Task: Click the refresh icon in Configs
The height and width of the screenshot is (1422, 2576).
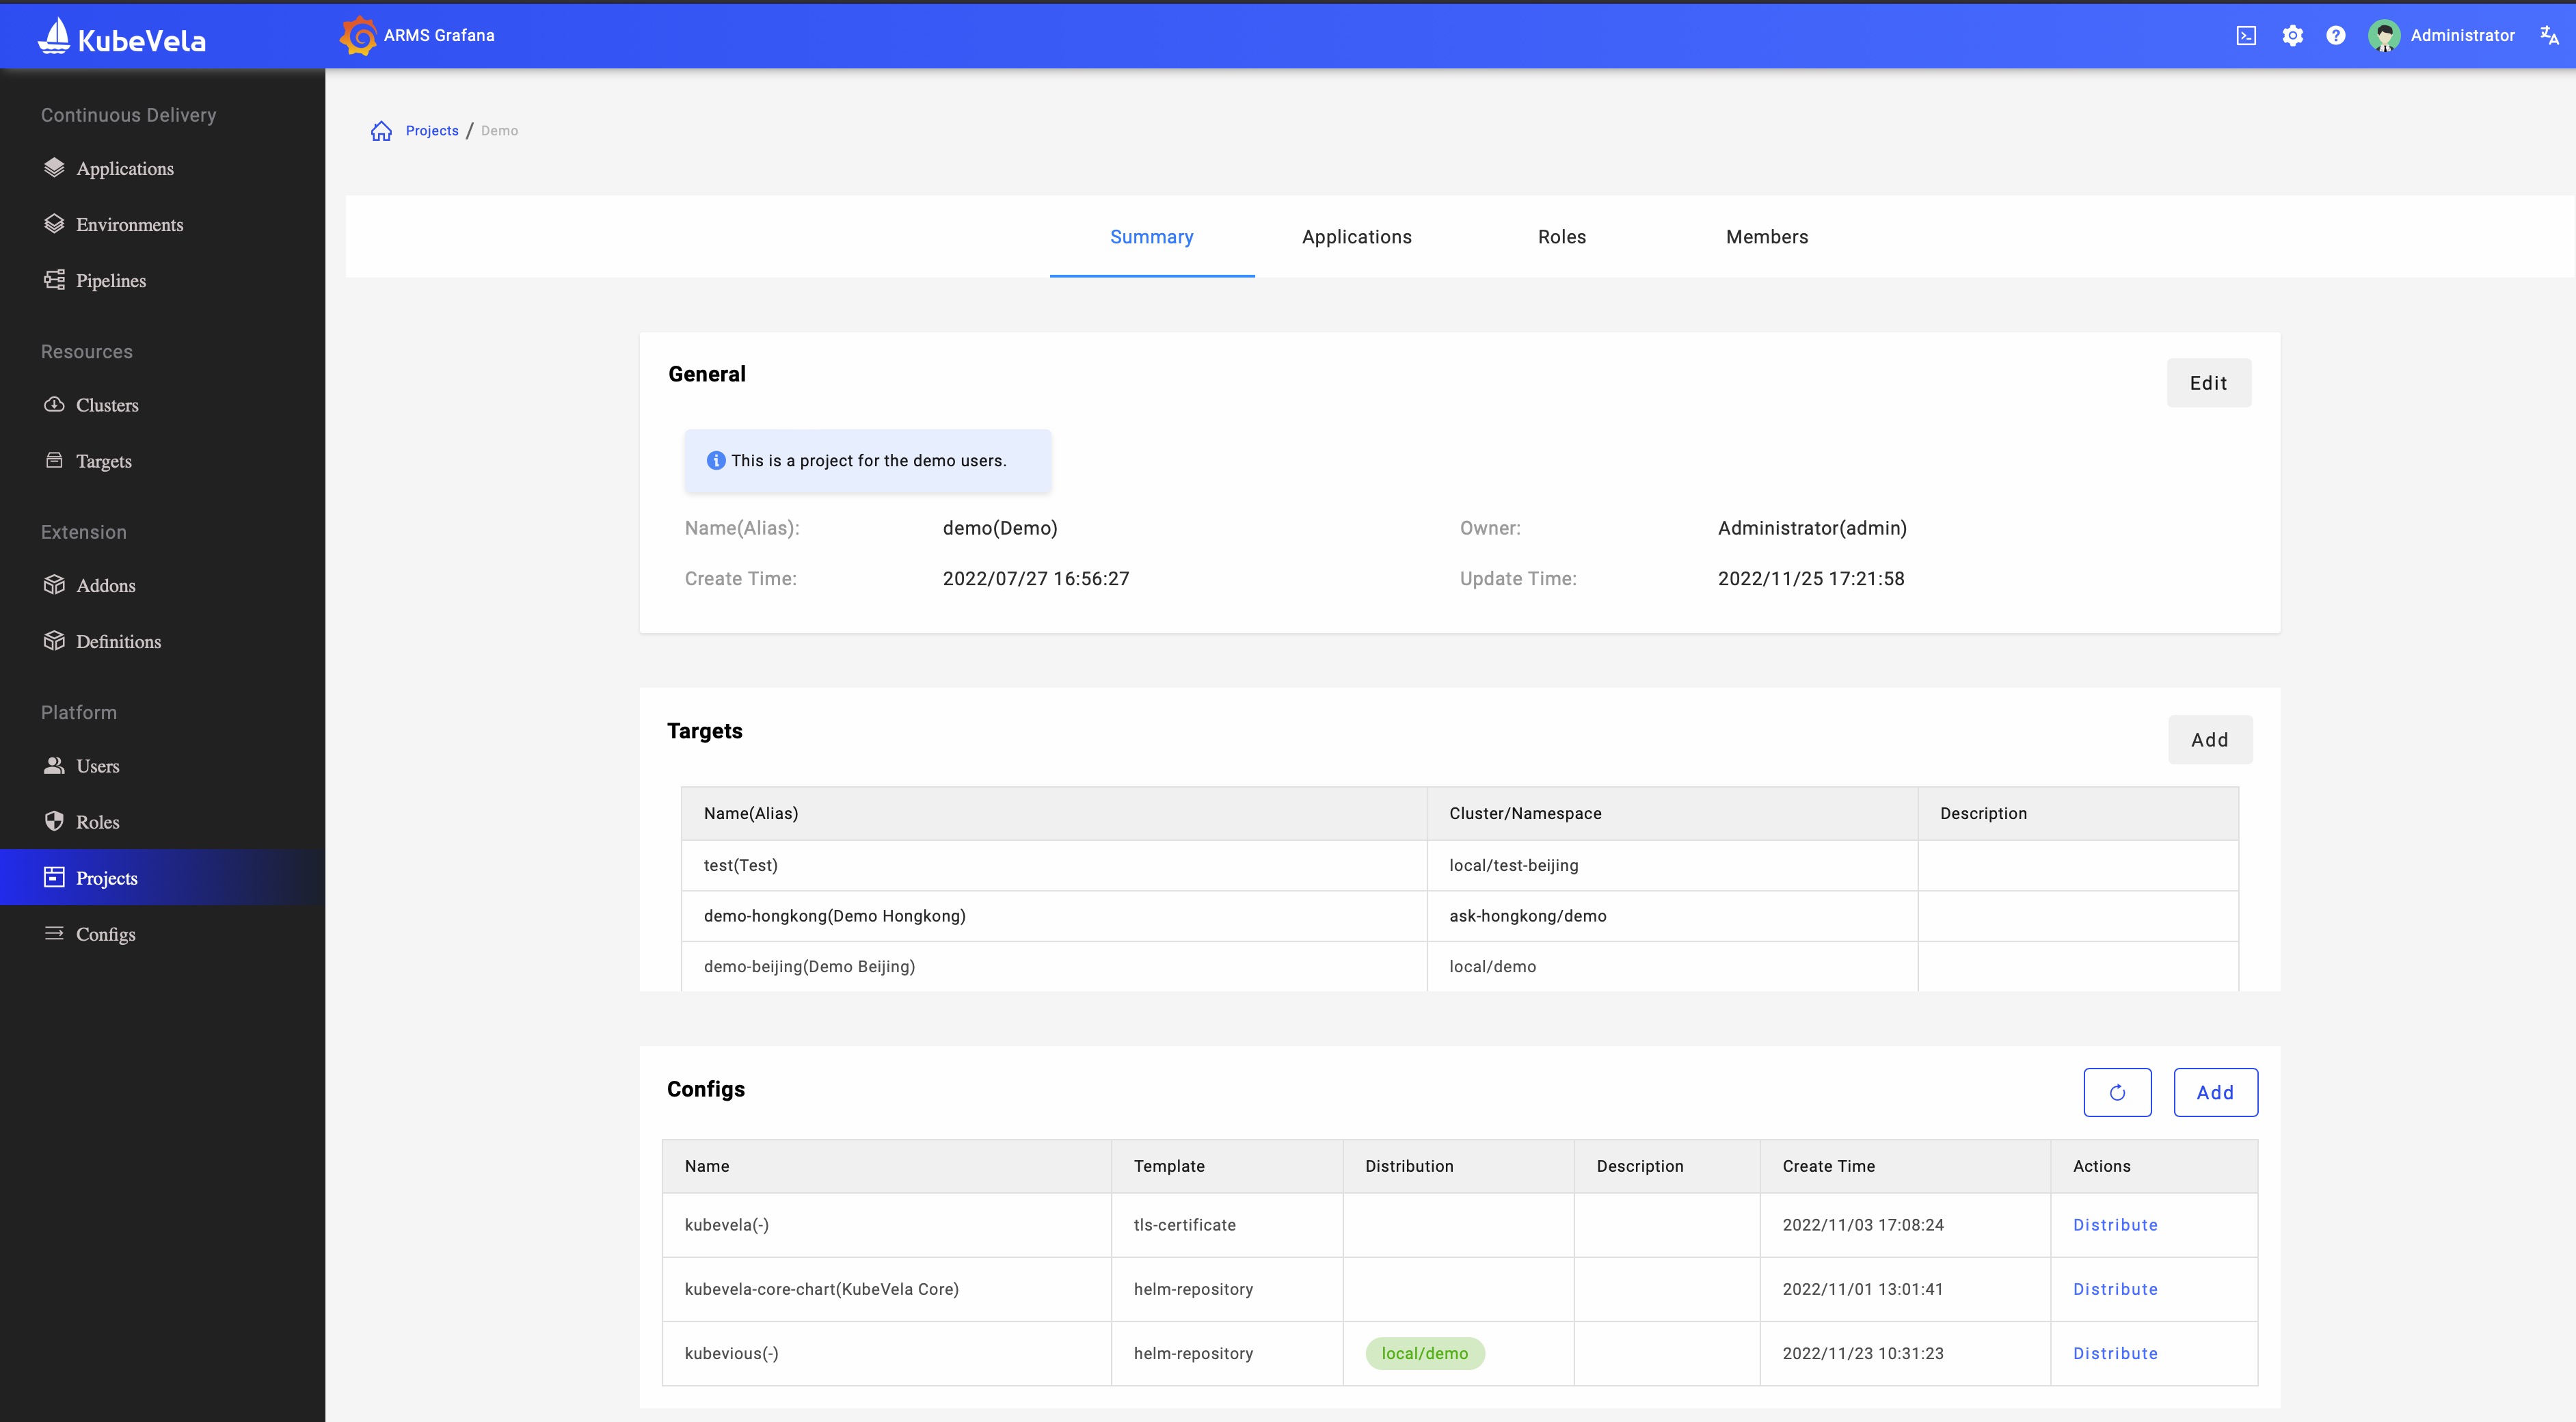Action: 2117,1091
